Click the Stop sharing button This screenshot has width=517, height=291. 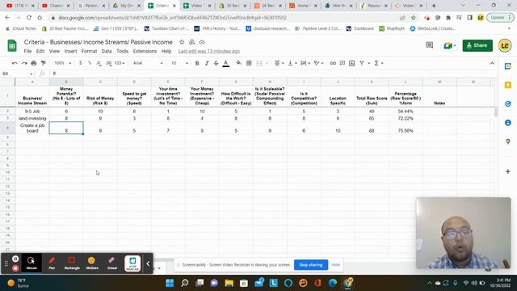310,265
